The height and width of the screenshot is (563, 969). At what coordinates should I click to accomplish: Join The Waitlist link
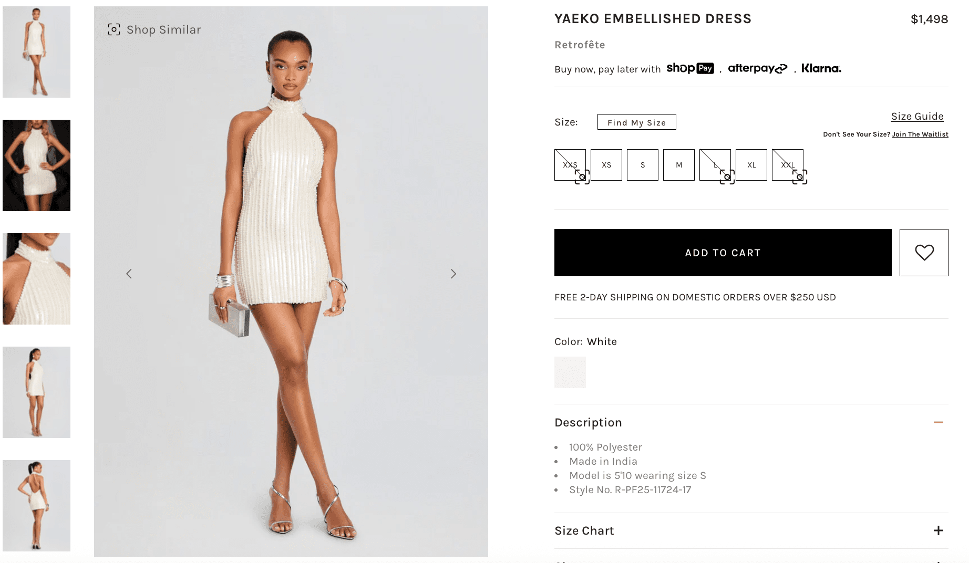coord(920,134)
